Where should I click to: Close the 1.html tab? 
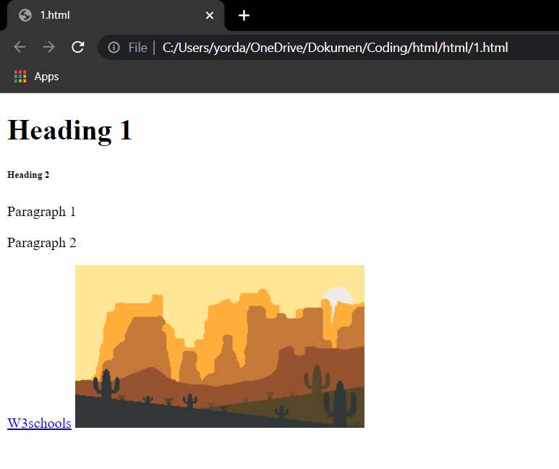tap(210, 15)
